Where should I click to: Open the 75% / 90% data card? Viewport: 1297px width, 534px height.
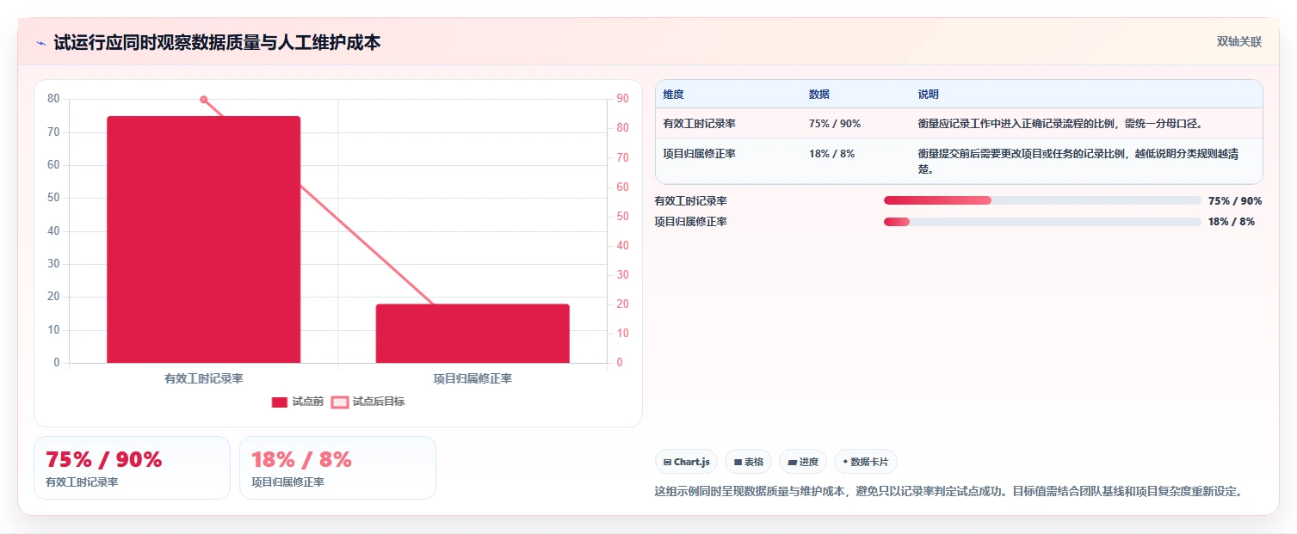pyautogui.click(x=132, y=468)
